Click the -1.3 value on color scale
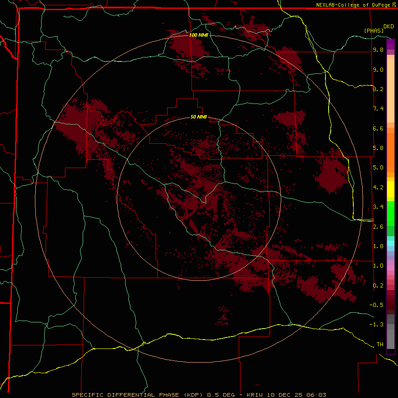The width and height of the screenshot is (398, 398). pyautogui.click(x=376, y=325)
